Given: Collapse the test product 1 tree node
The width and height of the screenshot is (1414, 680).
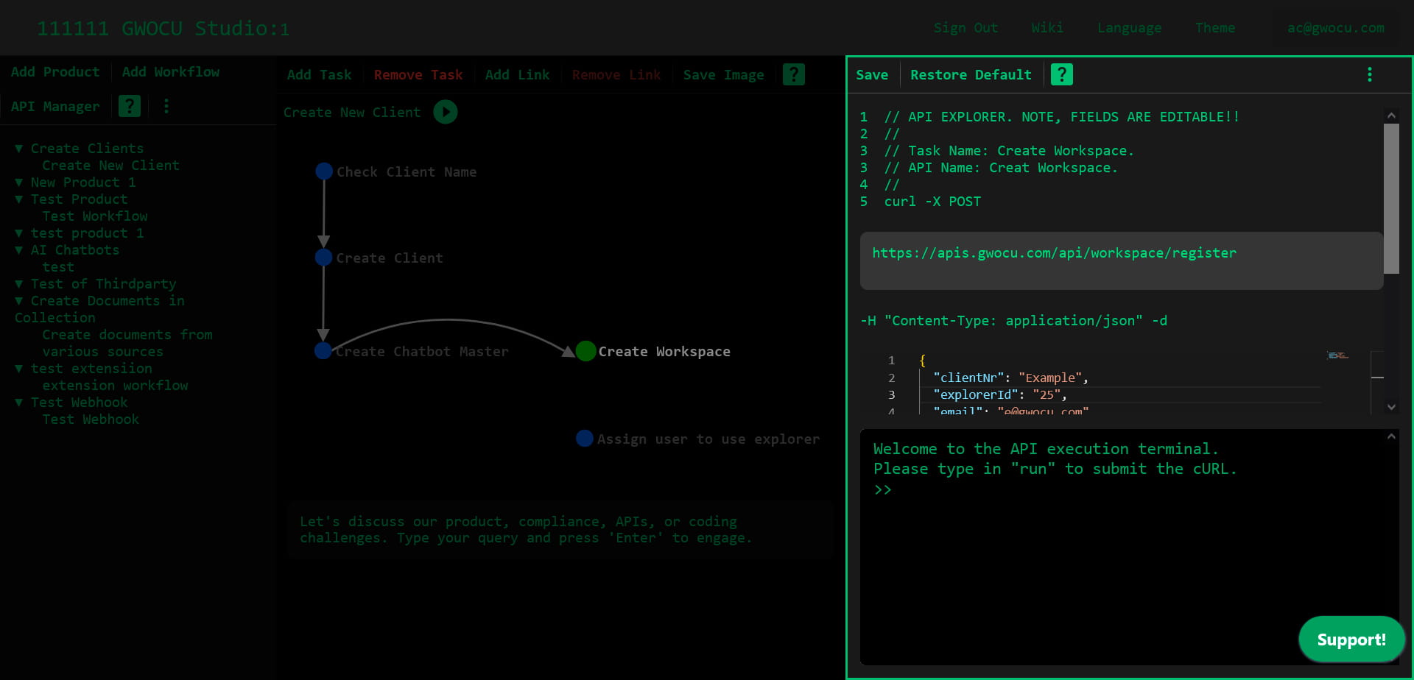Looking at the screenshot, I should tap(19, 233).
